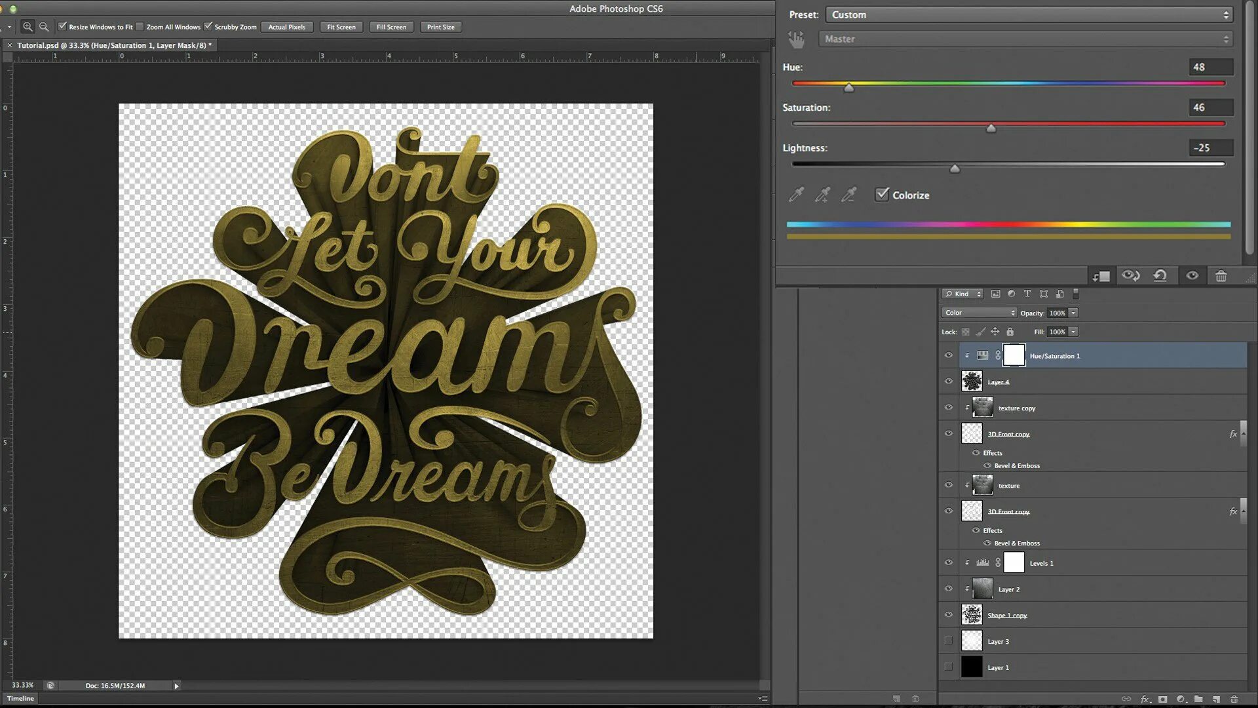Click the lock all padlock icon
Screen dimensions: 1258x708
coord(1010,332)
